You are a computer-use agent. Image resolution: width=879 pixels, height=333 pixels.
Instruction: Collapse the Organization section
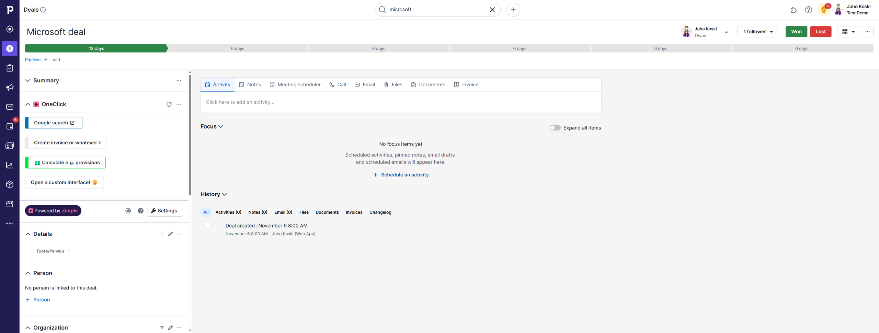click(28, 328)
